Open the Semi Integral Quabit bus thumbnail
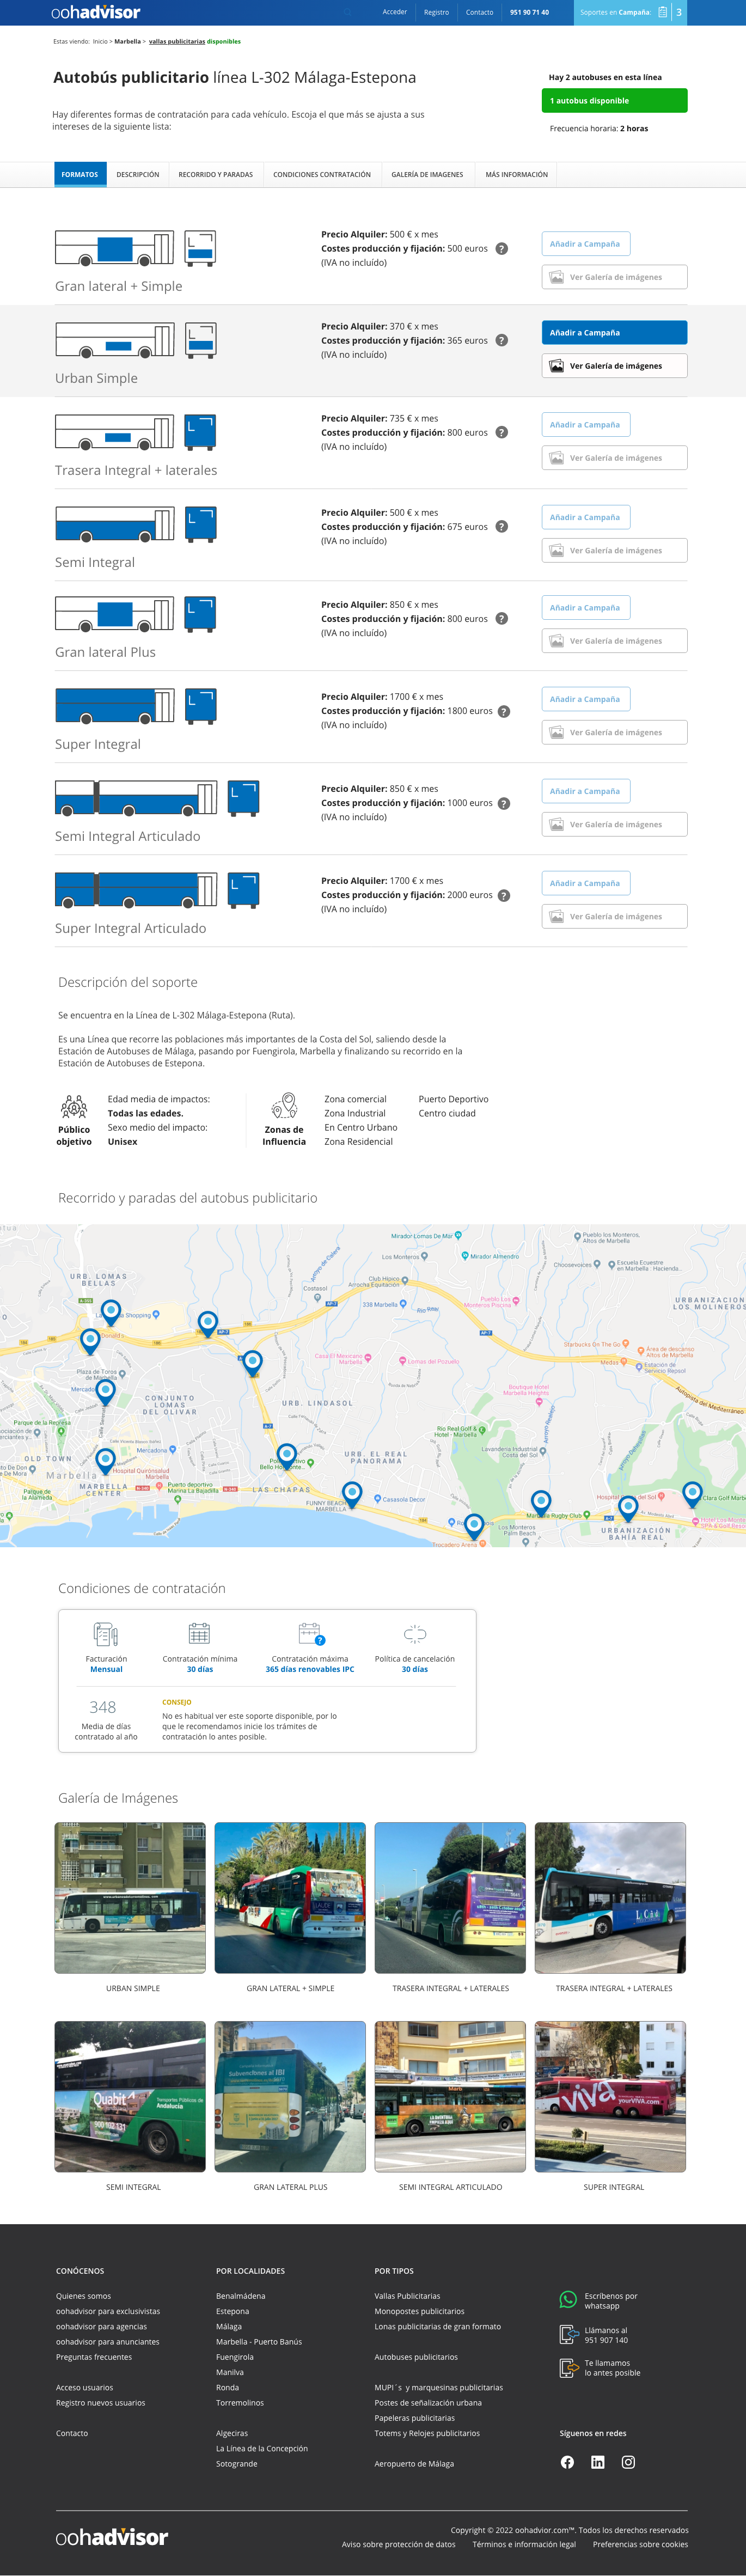This screenshot has width=746, height=2576. 130,2096
